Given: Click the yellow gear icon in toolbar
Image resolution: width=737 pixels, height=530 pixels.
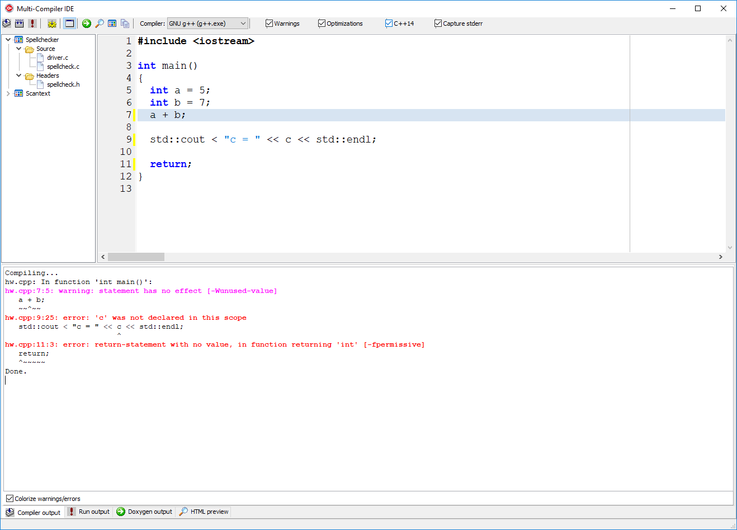Looking at the screenshot, I should click(x=52, y=23).
